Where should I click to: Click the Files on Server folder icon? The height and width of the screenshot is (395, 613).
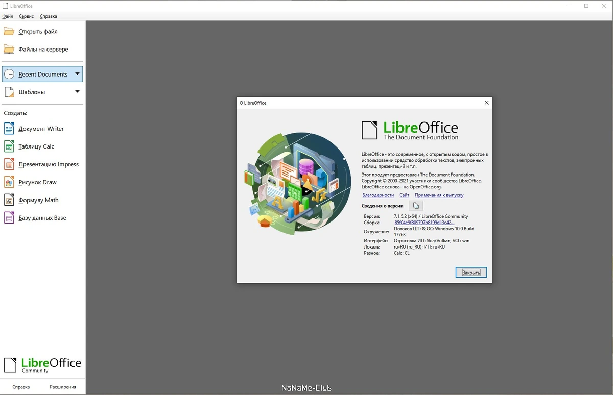(9, 50)
